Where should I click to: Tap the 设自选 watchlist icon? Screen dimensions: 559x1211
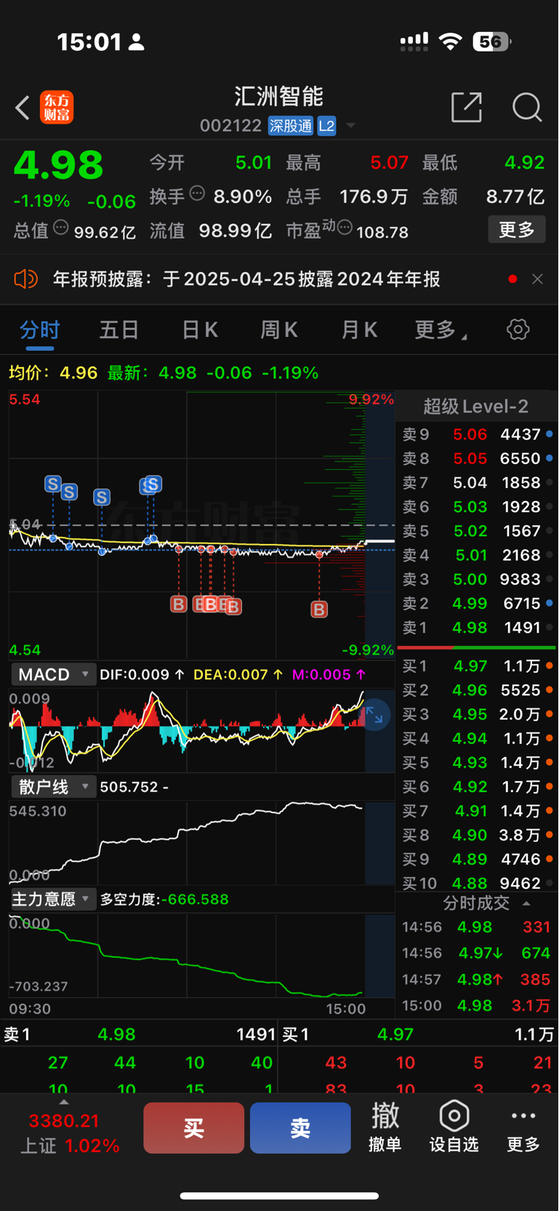tap(454, 1127)
